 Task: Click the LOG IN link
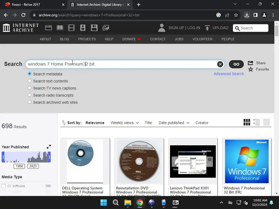click(x=194, y=28)
